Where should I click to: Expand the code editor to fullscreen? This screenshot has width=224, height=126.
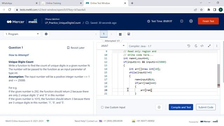[209, 46]
